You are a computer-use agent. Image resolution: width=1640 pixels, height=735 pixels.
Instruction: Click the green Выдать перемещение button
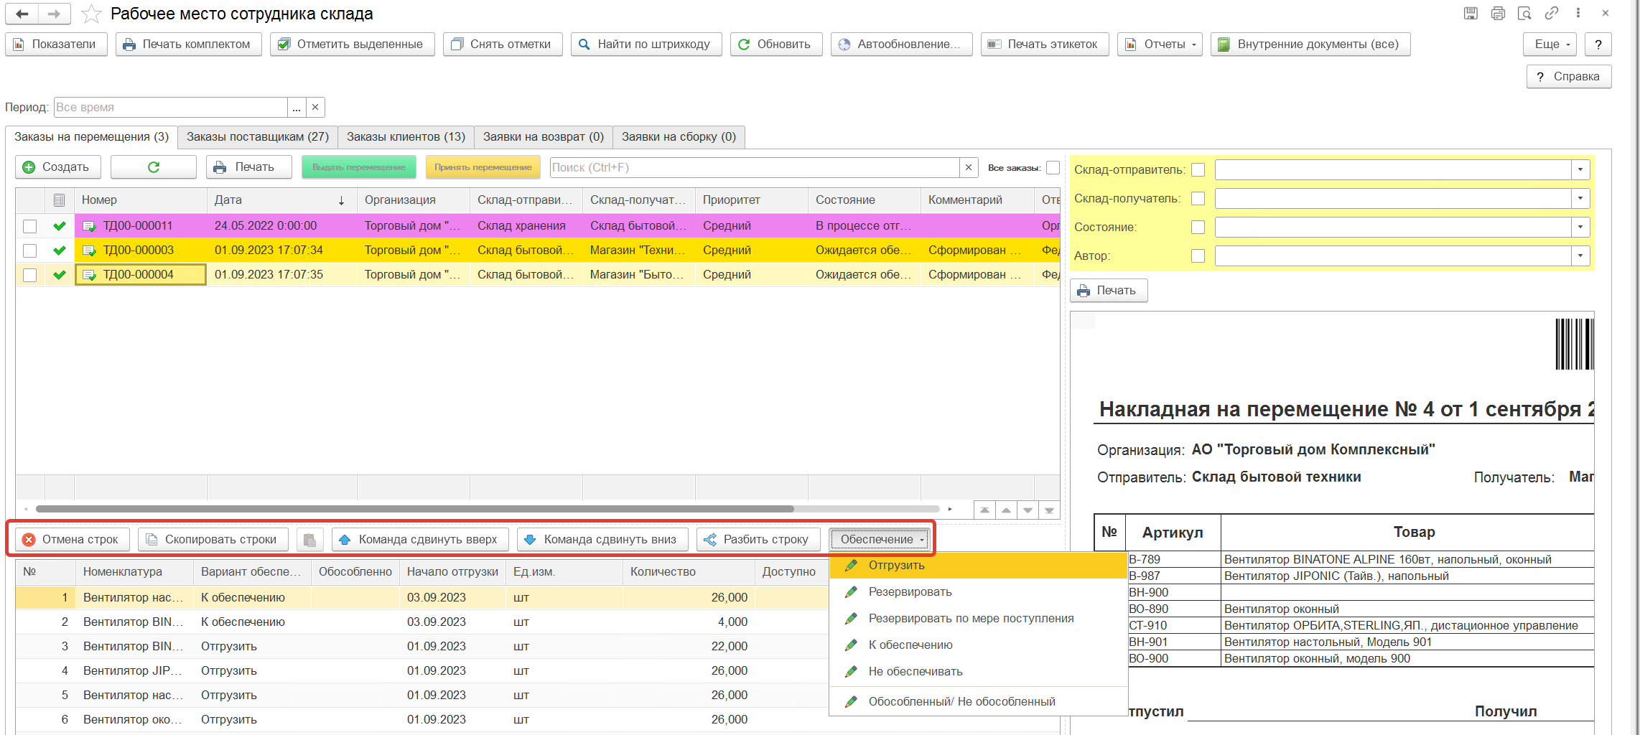(x=359, y=167)
